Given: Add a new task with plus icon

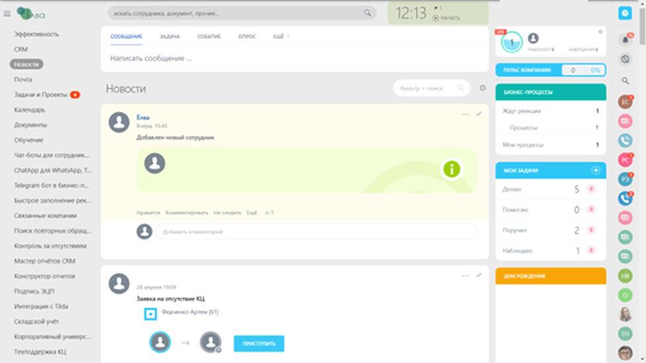Looking at the screenshot, I should tap(596, 171).
